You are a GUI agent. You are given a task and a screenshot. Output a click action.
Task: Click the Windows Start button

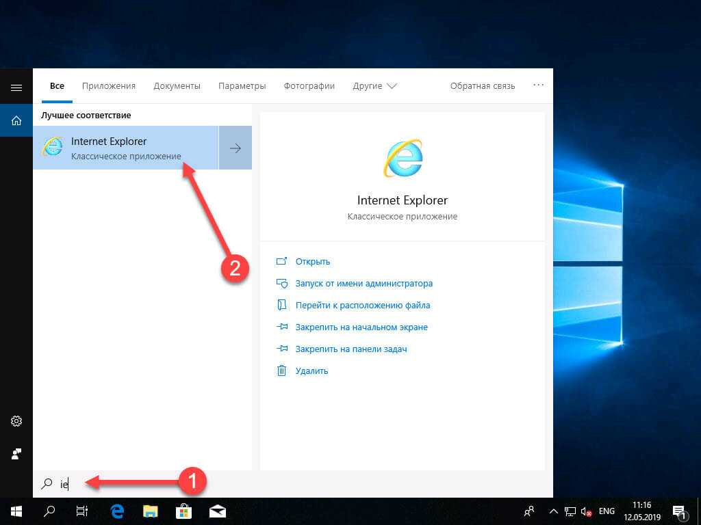[16, 511]
